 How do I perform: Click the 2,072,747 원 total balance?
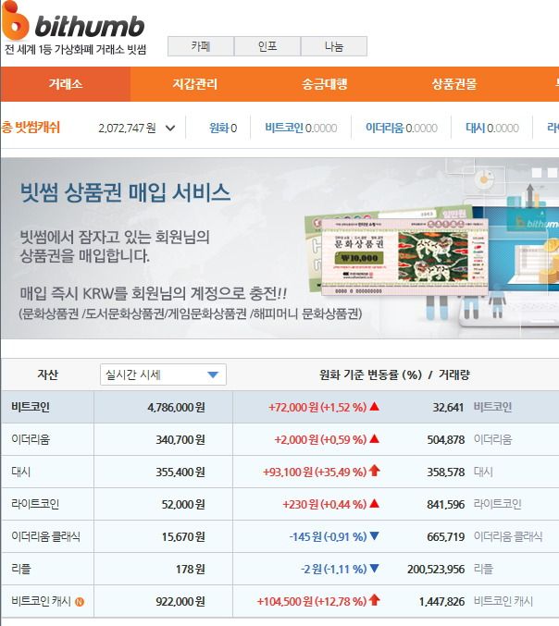point(127,129)
